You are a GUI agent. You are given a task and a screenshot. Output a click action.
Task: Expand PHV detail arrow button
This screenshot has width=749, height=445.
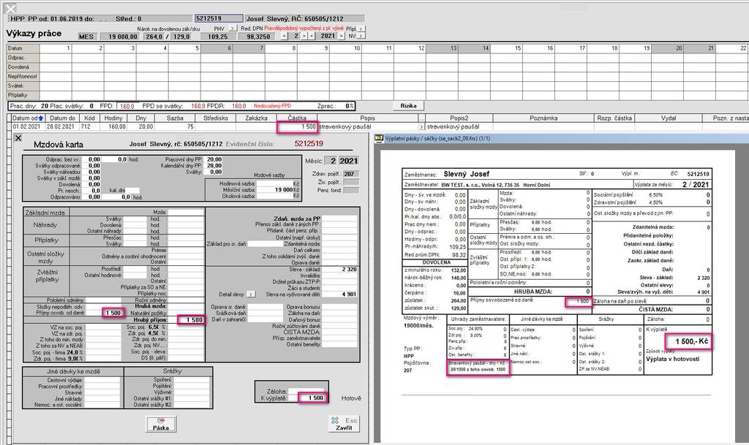[x=232, y=28]
